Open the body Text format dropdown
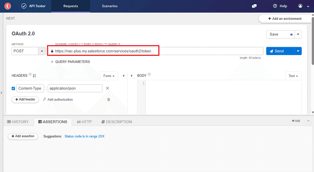314x172 pixels. (293, 76)
